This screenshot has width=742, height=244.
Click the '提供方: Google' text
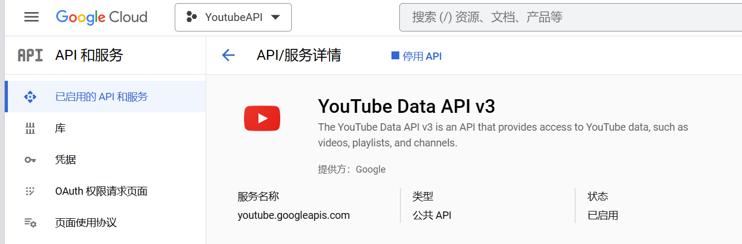coord(352,169)
